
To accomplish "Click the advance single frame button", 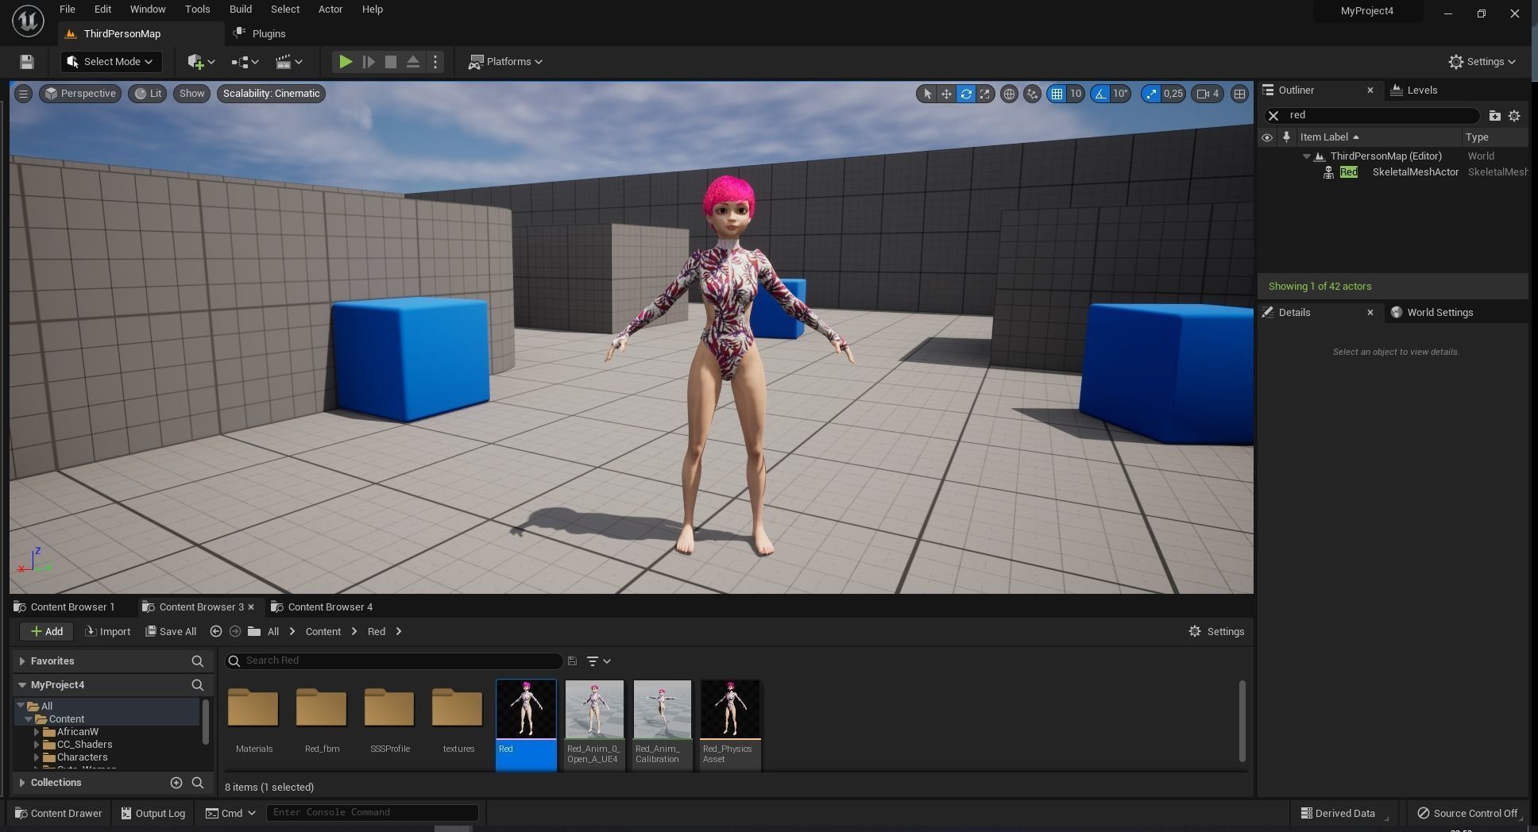I will click(369, 62).
